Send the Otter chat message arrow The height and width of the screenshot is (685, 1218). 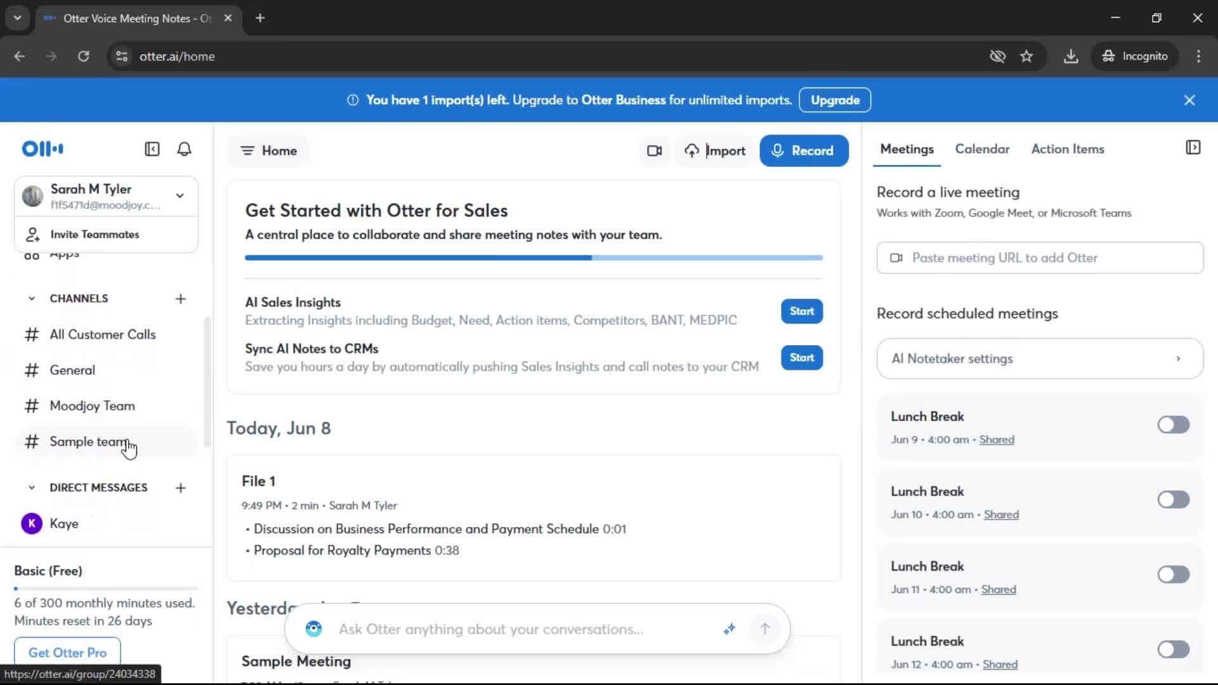point(765,629)
